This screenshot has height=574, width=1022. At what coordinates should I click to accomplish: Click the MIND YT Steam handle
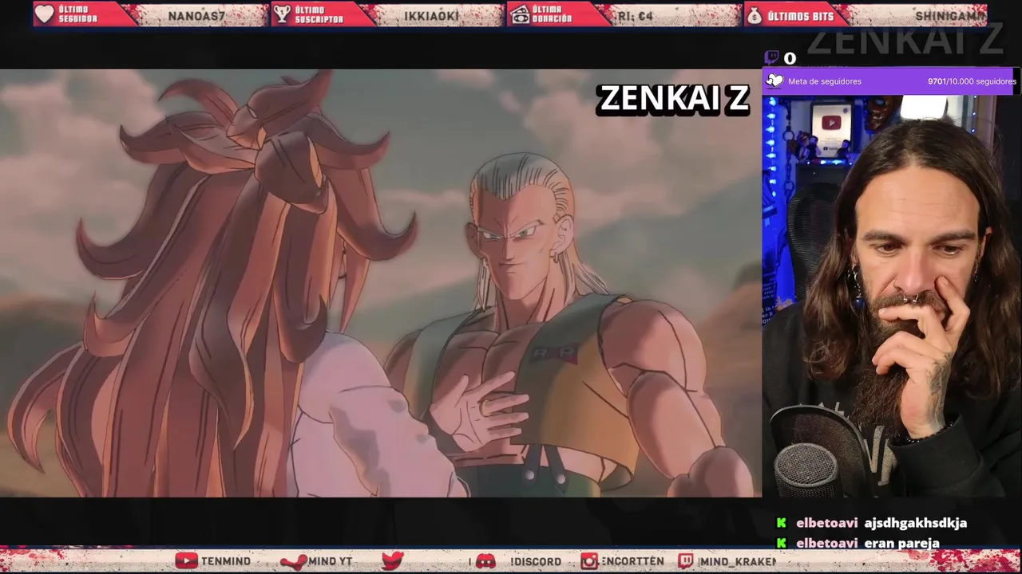(x=330, y=561)
